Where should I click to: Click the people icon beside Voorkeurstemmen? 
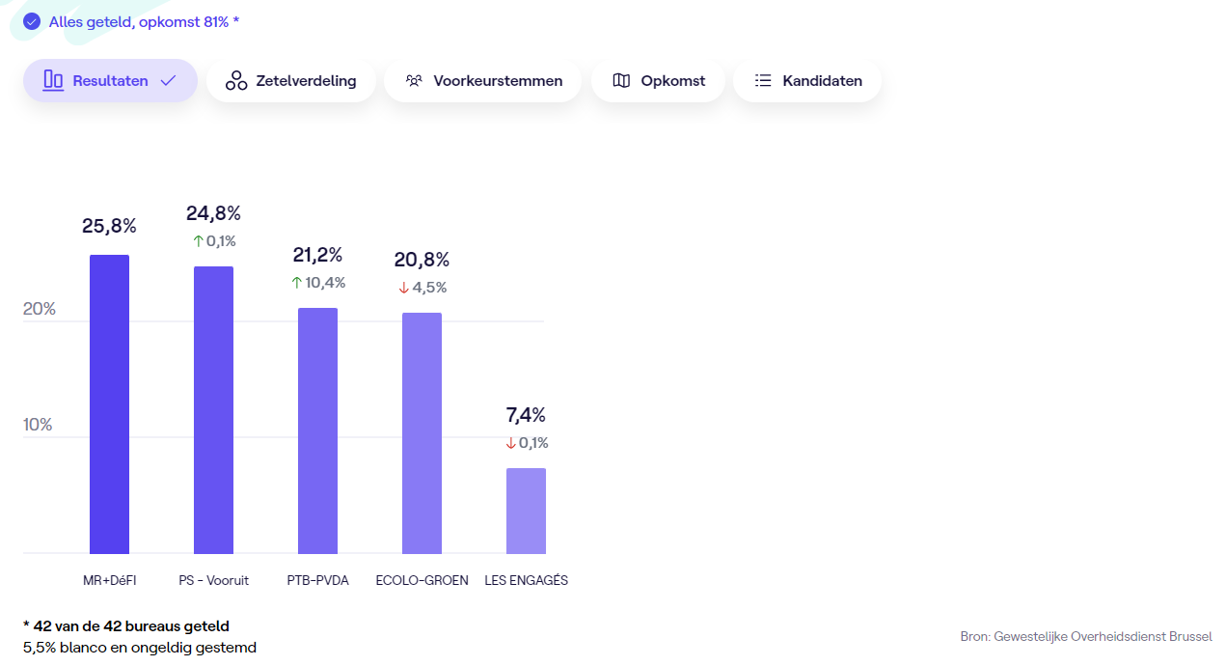tap(414, 81)
